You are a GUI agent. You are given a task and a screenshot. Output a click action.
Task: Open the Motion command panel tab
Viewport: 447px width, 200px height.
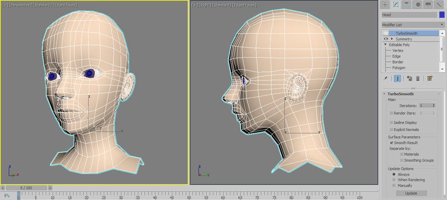click(x=417, y=5)
